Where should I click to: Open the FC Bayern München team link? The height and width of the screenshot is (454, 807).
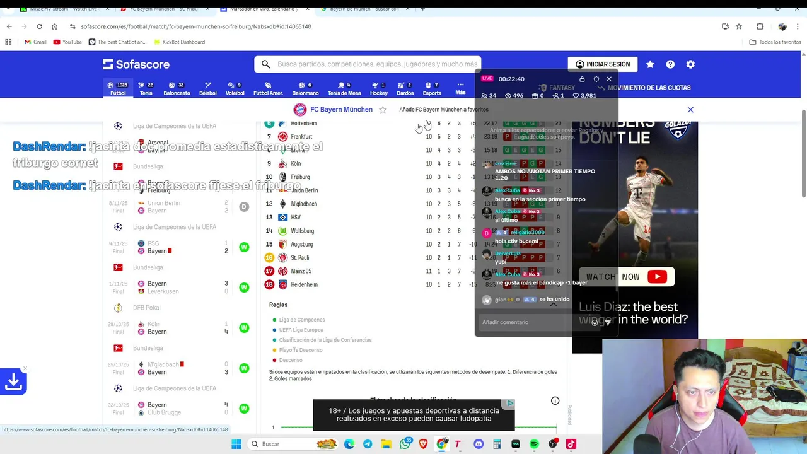(341, 109)
